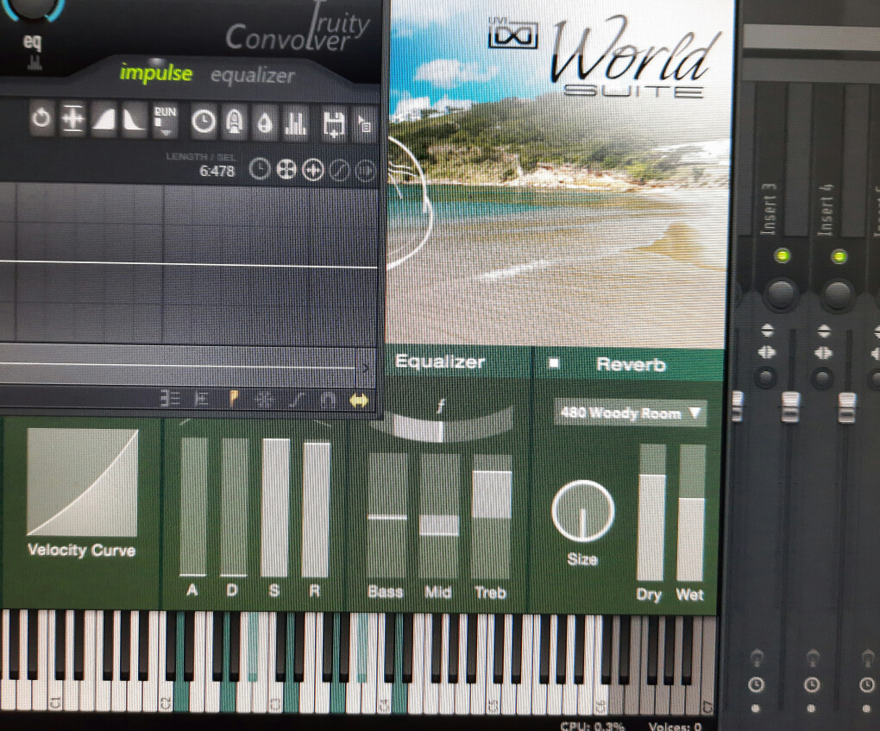
Task: Click the Attack (A) envelope slider
Action: pos(193,507)
